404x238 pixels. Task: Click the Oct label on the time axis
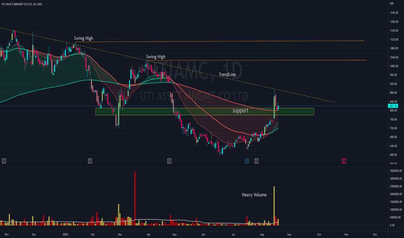point(319,235)
